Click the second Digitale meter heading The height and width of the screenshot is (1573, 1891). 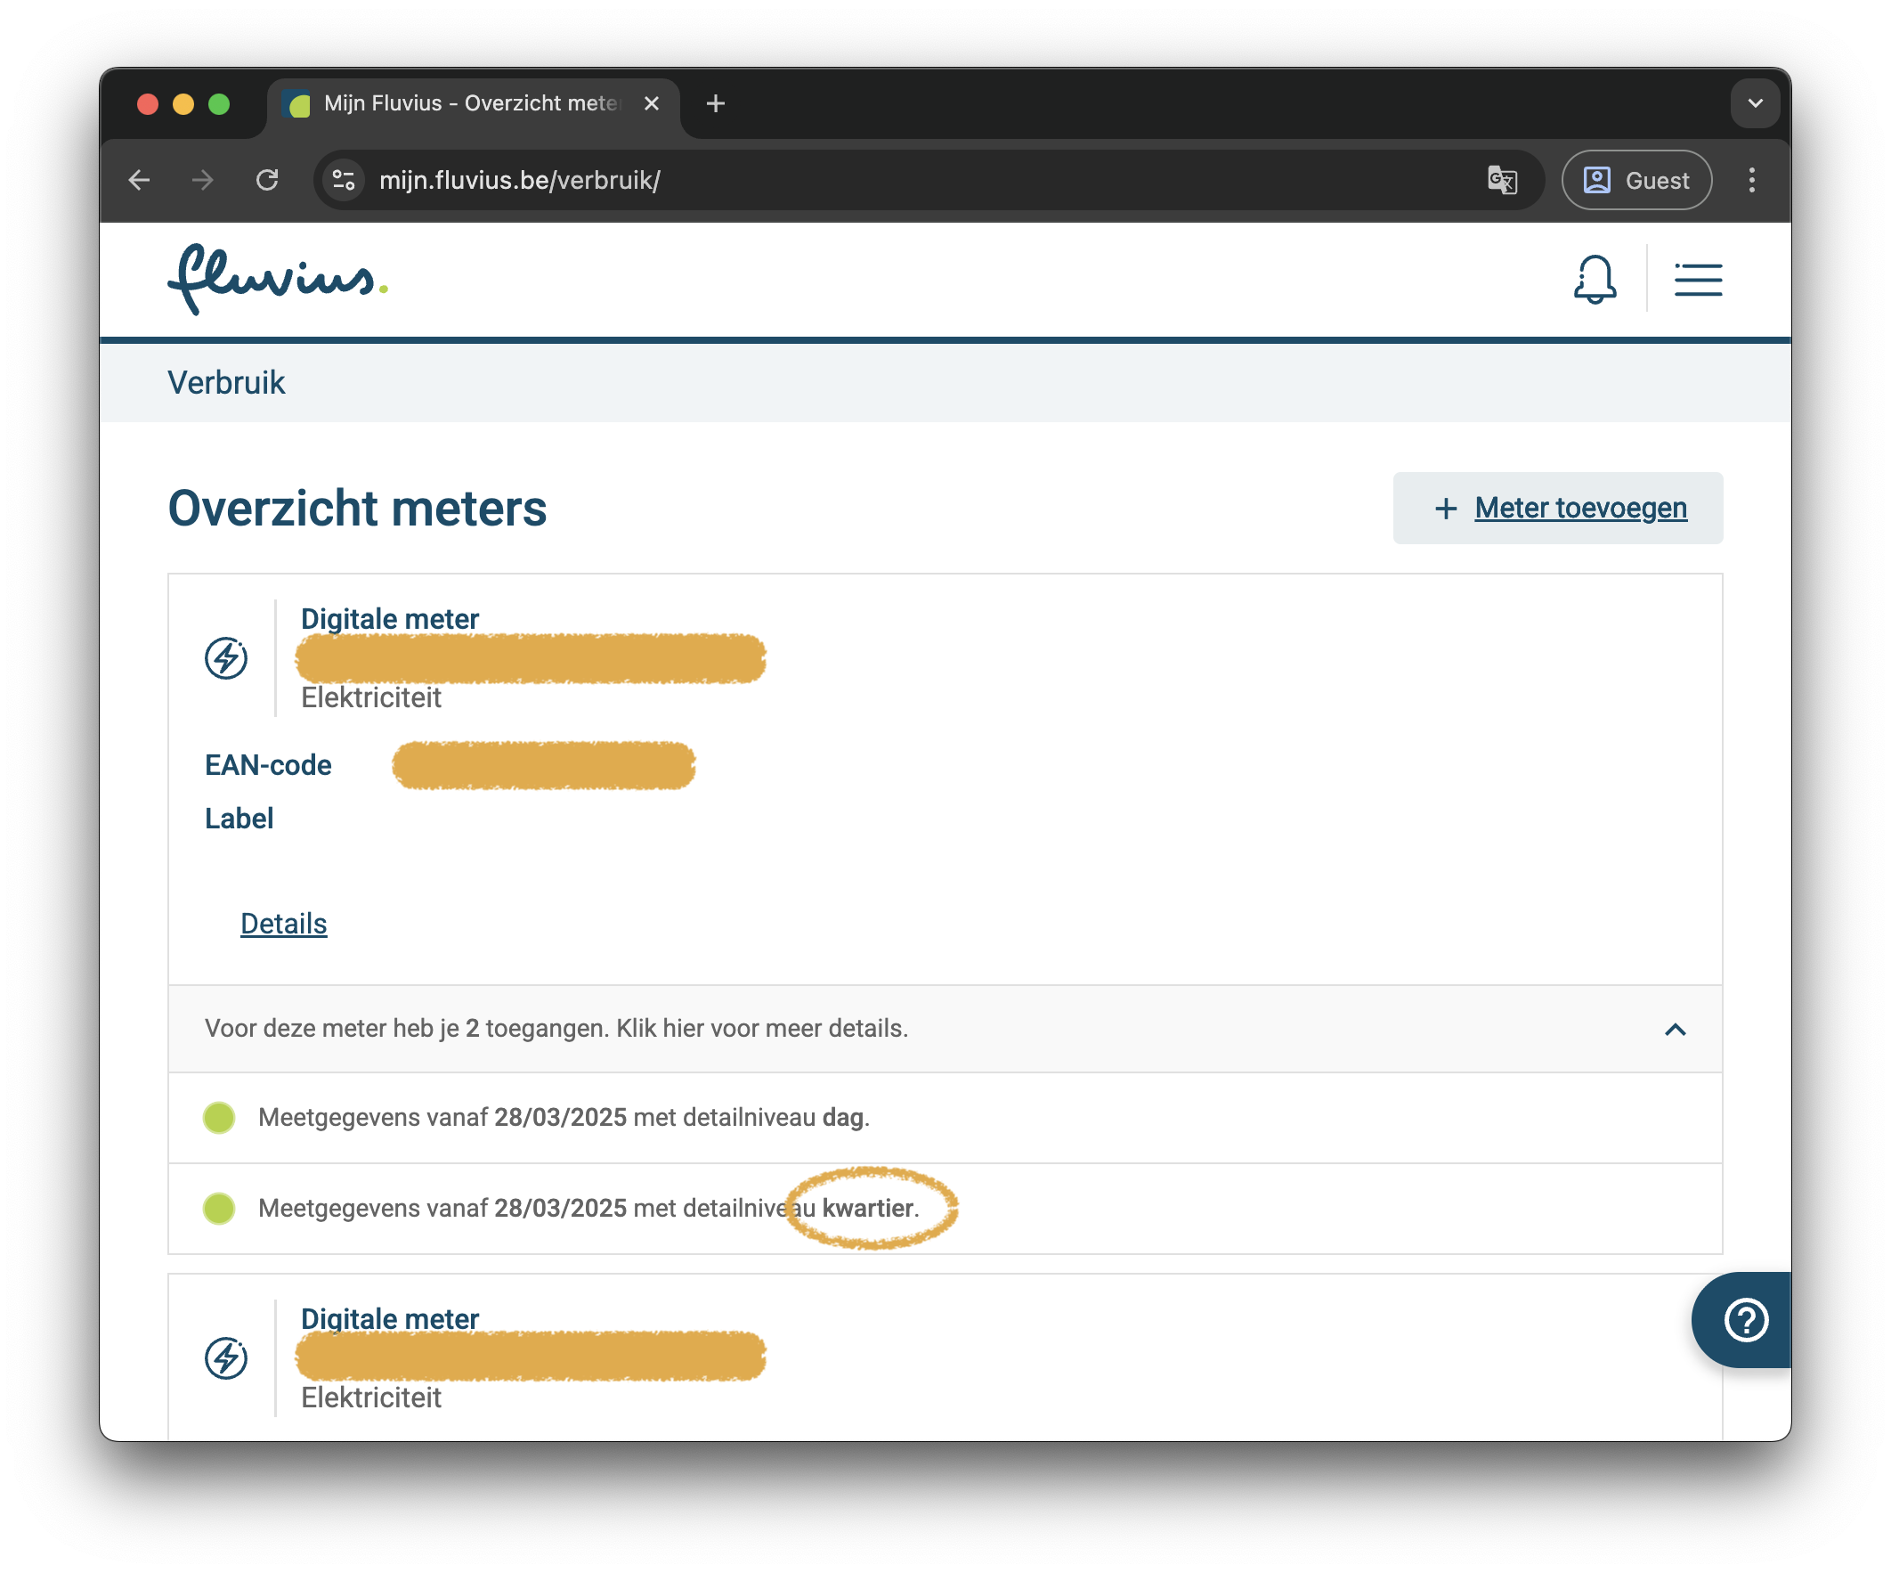pos(390,1319)
